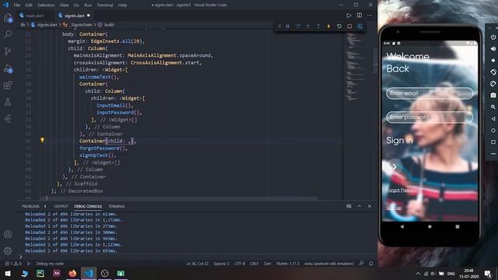Change language mode via Dart
This screenshot has width=498, height=280.
(x=268, y=264)
